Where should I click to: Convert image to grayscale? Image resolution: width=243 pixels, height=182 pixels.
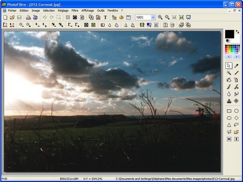coord(86,25)
